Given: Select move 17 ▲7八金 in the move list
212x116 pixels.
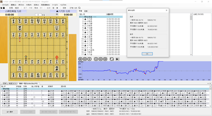Looking at the screenshot, I should tap(101, 54).
